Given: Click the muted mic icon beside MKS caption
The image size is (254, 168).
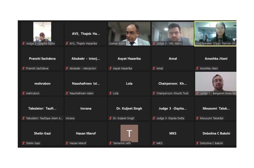Looking at the screenshot, I should click(154, 143).
